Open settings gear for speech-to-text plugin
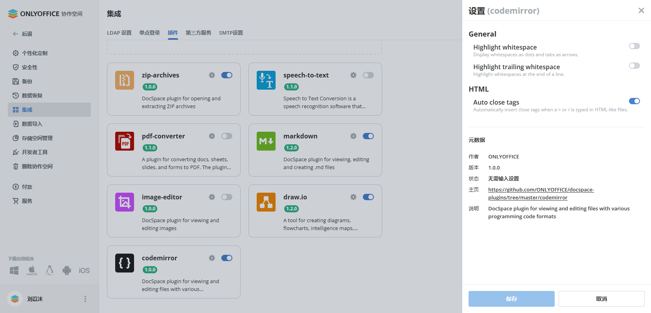Viewport: 651px width, 313px height. (x=353, y=75)
